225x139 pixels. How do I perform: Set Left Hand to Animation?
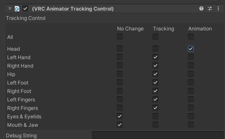pos(191,57)
